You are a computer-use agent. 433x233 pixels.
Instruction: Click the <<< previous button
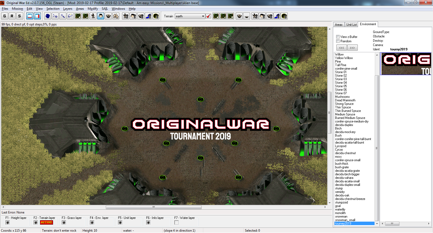[x=342, y=48]
